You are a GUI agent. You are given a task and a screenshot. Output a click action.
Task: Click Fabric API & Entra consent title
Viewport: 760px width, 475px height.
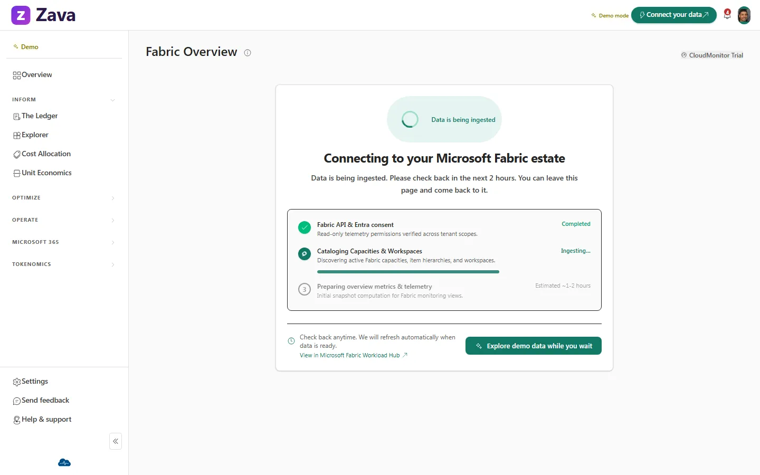(x=355, y=225)
